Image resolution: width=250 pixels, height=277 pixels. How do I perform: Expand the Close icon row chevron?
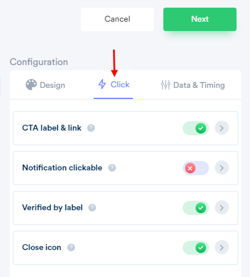[x=222, y=248]
